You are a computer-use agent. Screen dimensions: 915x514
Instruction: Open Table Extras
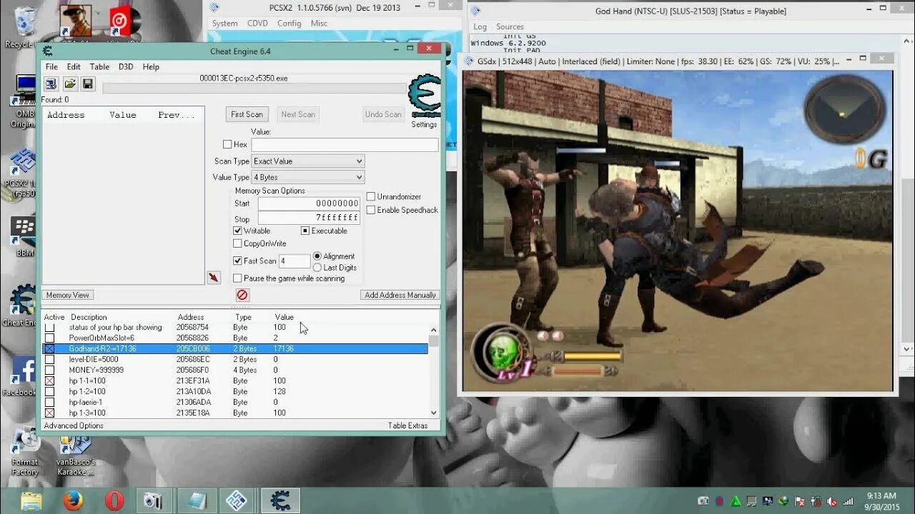pyautogui.click(x=408, y=425)
